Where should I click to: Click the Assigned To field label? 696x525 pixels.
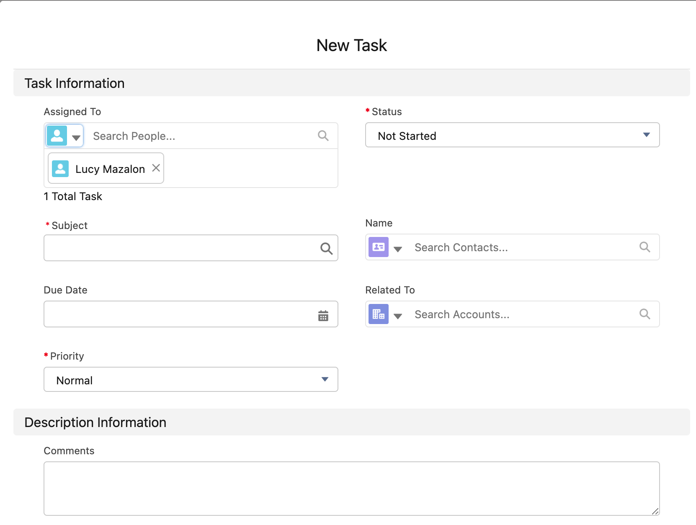(72, 112)
